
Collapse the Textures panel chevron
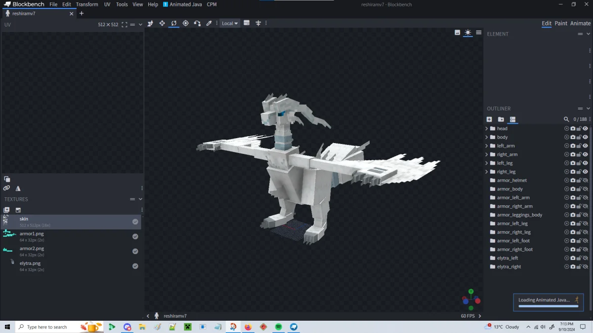point(140,199)
